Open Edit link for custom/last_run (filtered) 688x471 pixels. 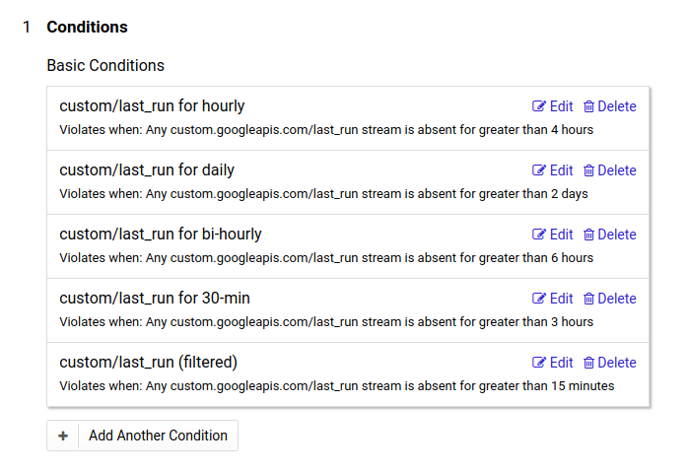[x=553, y=363]
